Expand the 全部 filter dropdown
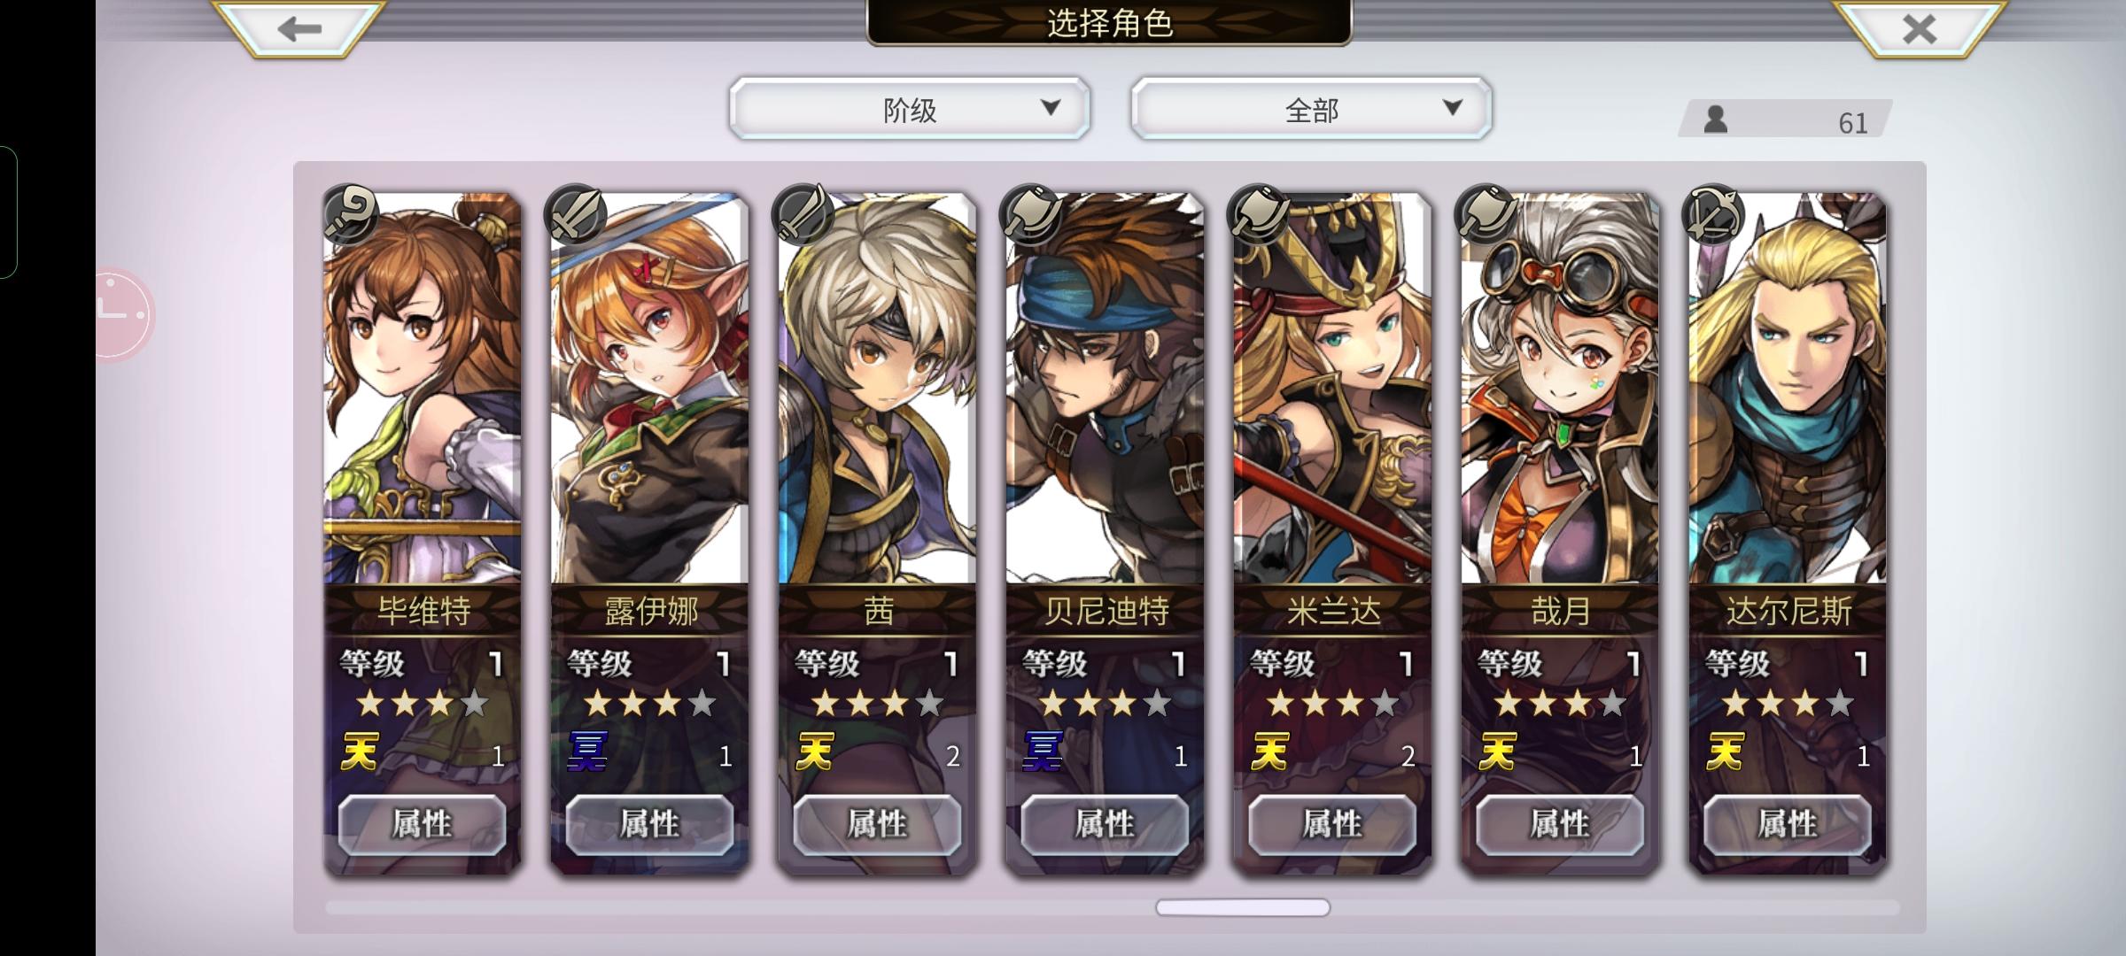Image resolution: width=2126 pixels, height=956 pixels. [x=1311, y=109]
